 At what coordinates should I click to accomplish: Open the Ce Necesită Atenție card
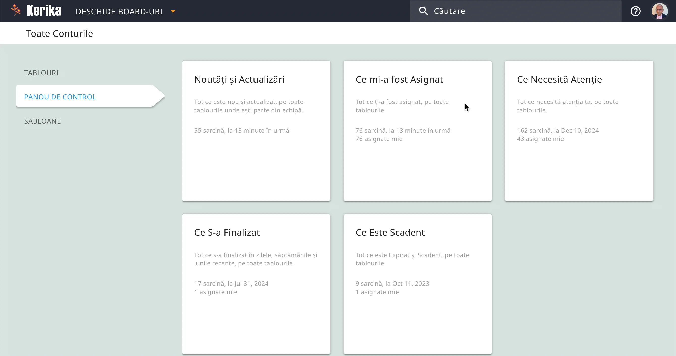pos(579,131)
